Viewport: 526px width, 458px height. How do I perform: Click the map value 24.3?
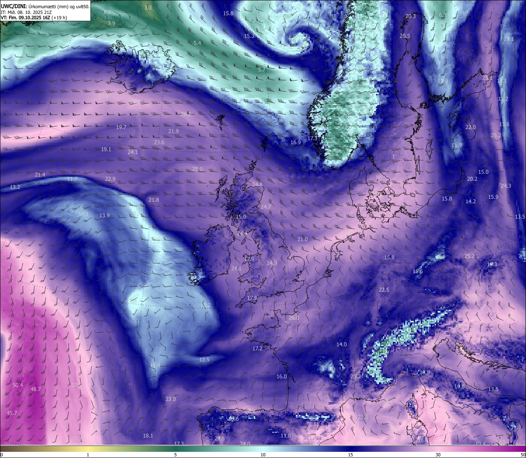coord(506,186)
